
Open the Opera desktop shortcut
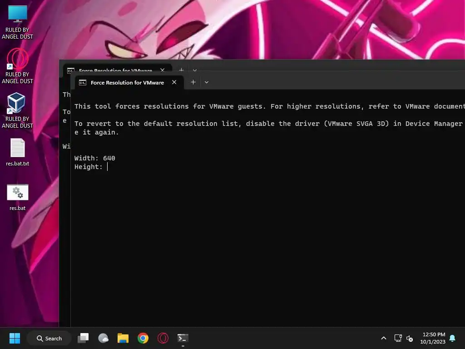point(18,66)
